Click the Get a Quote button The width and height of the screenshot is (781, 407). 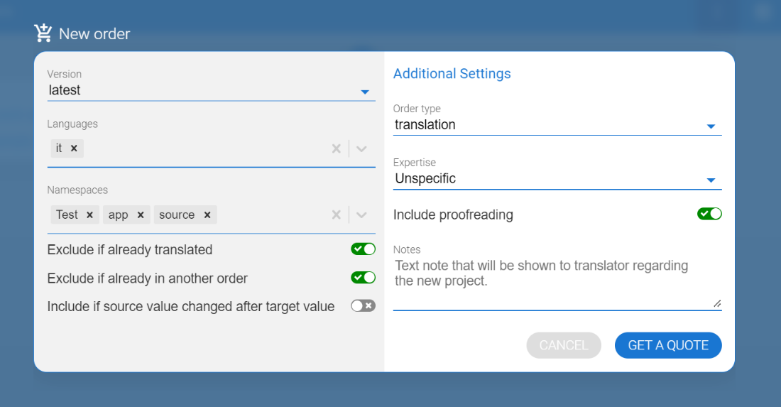point(668,345)
